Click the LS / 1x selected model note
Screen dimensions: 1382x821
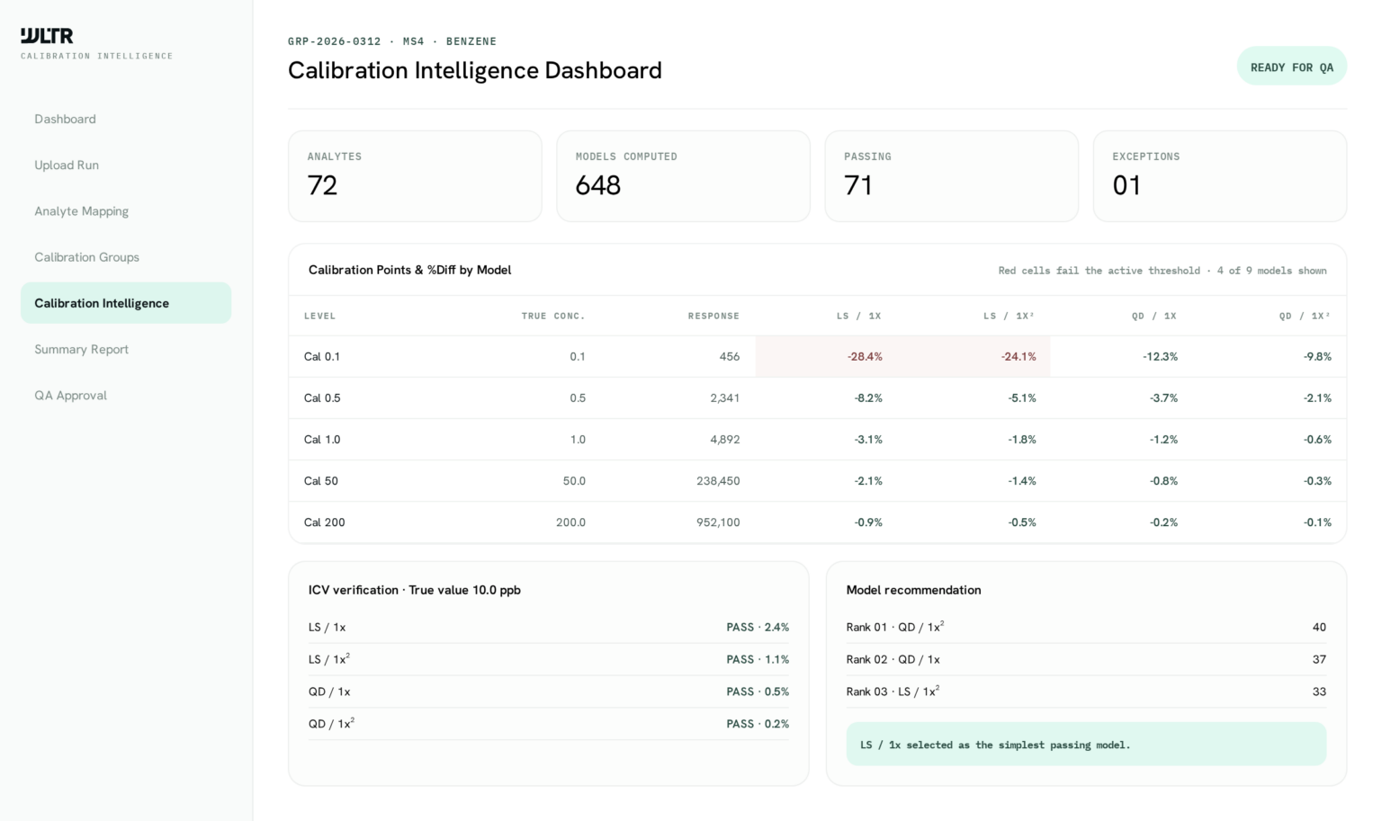pyautogui.click(x=1086, y=744)
